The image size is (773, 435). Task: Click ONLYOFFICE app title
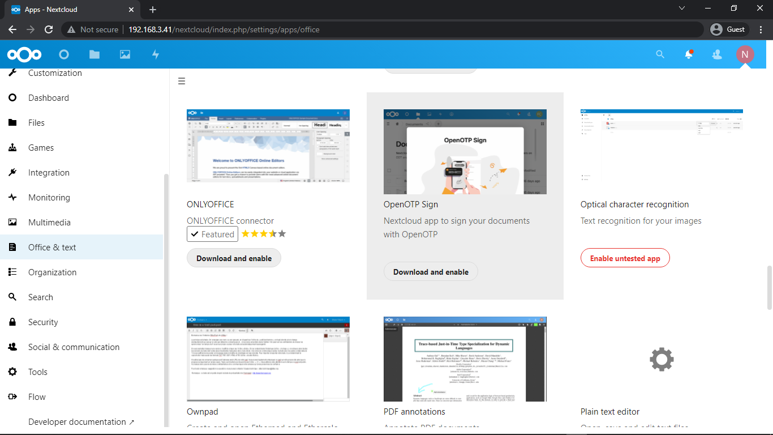click(211, 204)
